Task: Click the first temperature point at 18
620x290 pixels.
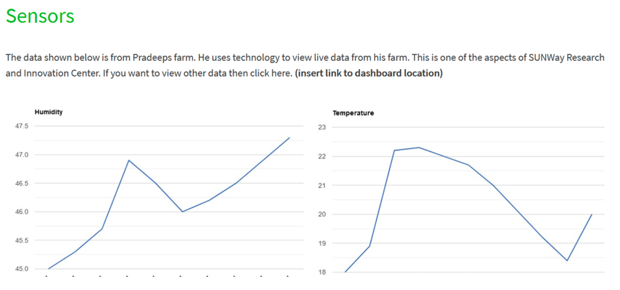Action: click(x=345, y=272)
